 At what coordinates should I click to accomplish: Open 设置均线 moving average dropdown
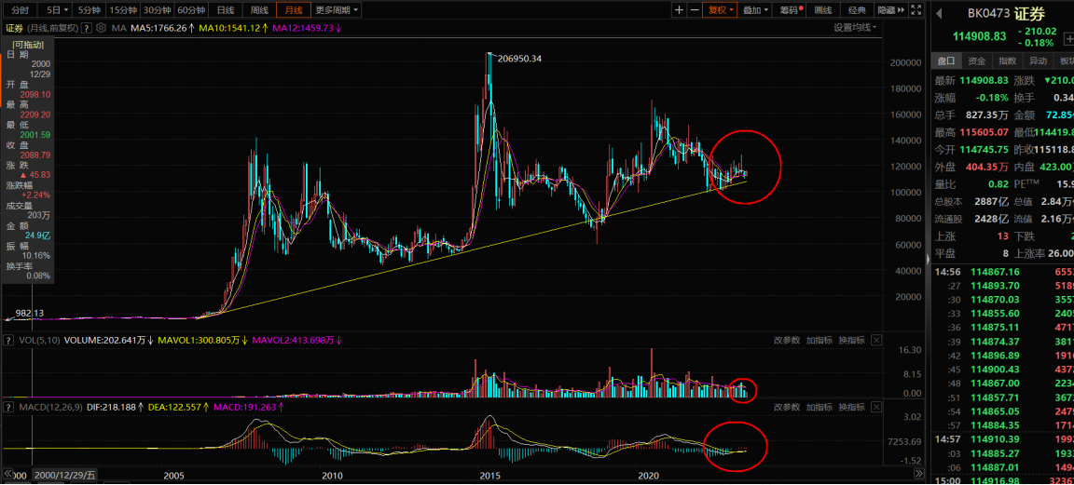coord(855,28)
